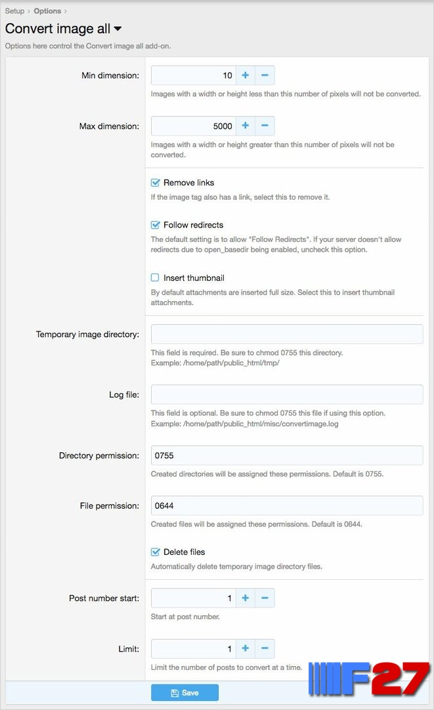Increase Limit with plus icon
Screen dimensions: 434x710
[246, 648]
